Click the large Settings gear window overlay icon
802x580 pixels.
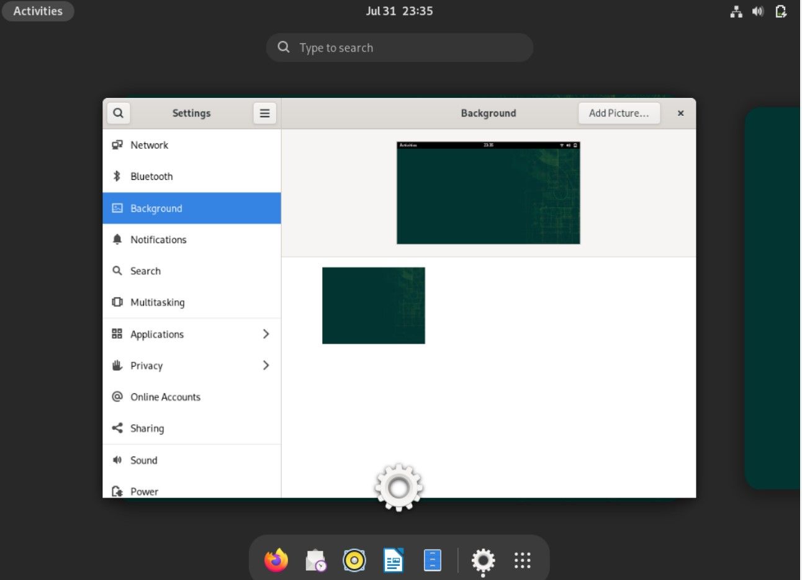pyautogui.click(x=399, y=488)
